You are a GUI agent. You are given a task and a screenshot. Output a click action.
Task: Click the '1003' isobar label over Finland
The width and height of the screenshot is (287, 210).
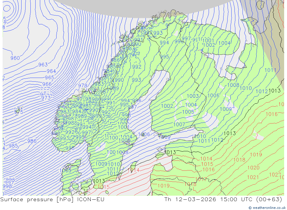pos(193,96)
